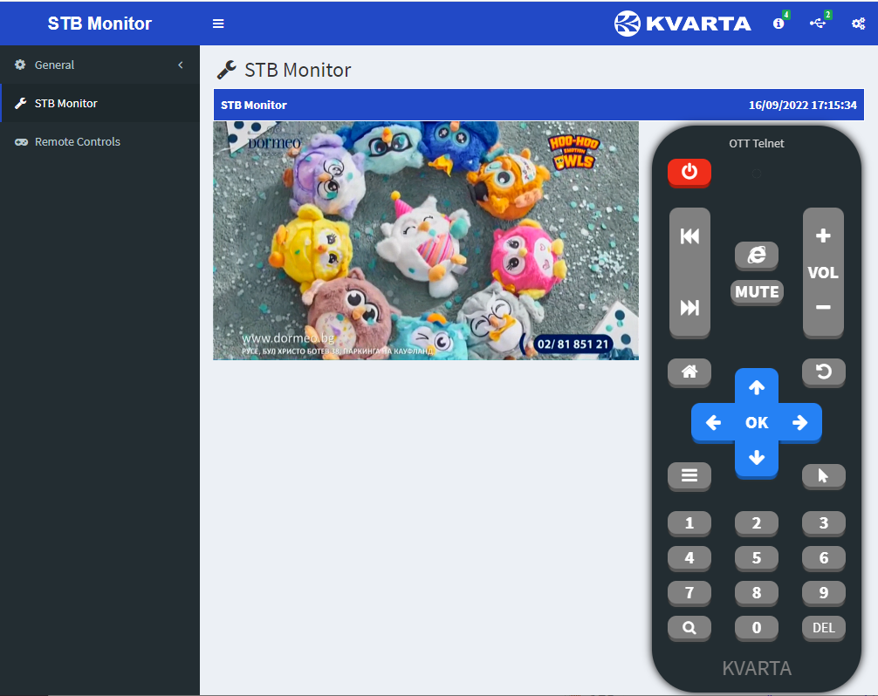Hit the DEL key on remote
The image size is (878, 696).
(x=823, y=628)
